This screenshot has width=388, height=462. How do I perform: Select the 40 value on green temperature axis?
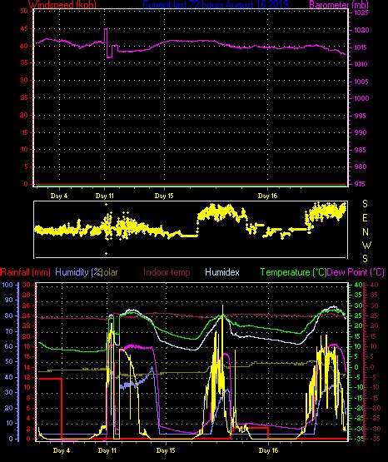[x=358, y=285]
